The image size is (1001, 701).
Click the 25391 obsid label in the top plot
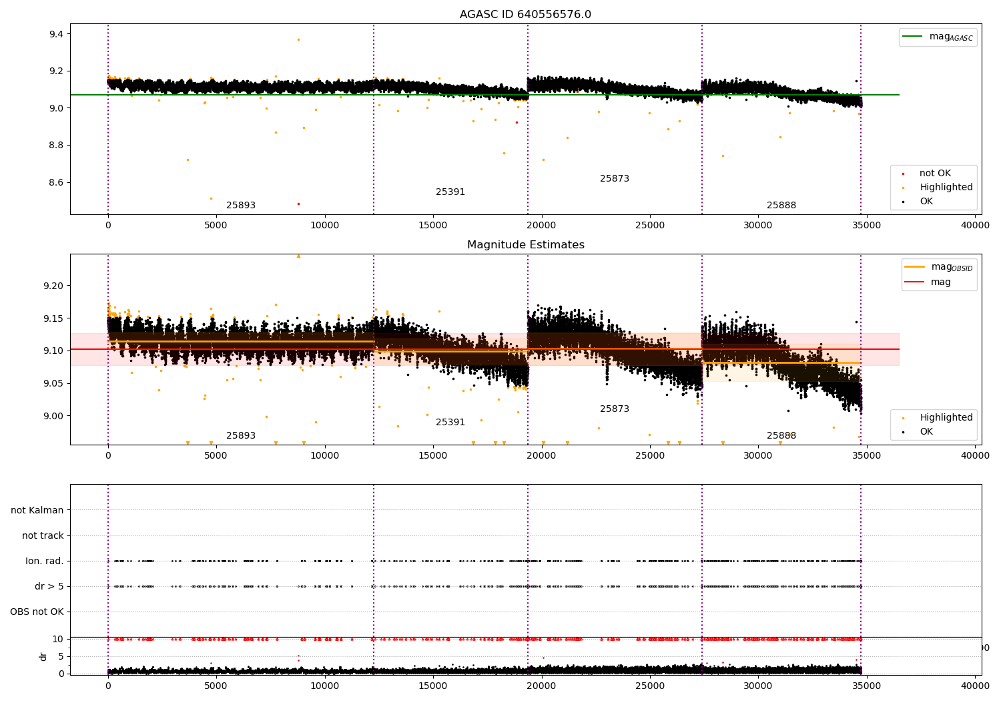(450, 192)
